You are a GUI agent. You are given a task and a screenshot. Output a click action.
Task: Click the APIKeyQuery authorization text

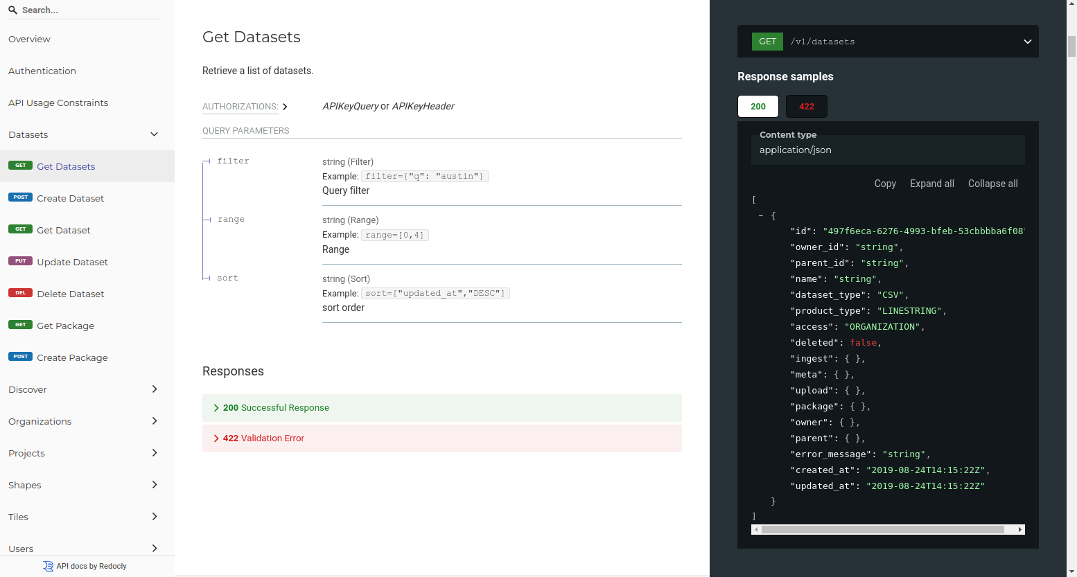pos(351,107)
